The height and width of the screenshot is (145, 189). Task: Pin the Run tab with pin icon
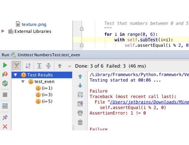[x=5, y=118]
